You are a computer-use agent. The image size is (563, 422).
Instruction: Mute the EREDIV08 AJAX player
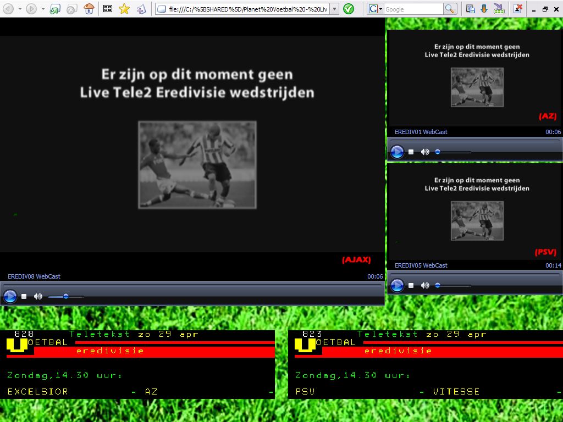[x=38, y=296]
